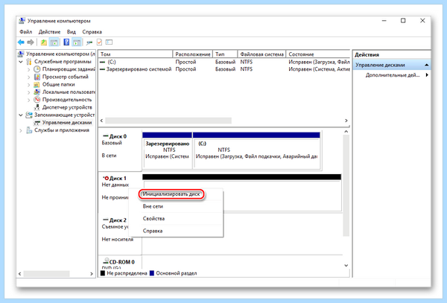Select the CD-ROM 0 label
447x303 pixels.
click(x=120, y=263)
